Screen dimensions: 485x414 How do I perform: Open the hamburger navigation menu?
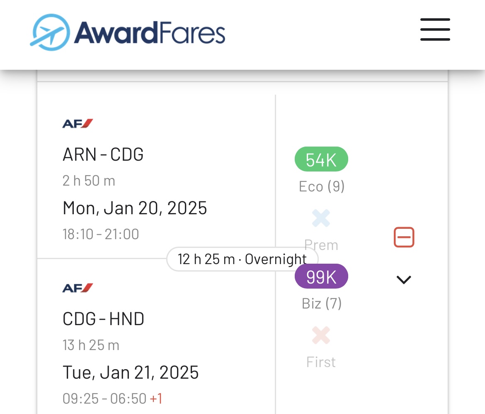(x=435, y=29)
